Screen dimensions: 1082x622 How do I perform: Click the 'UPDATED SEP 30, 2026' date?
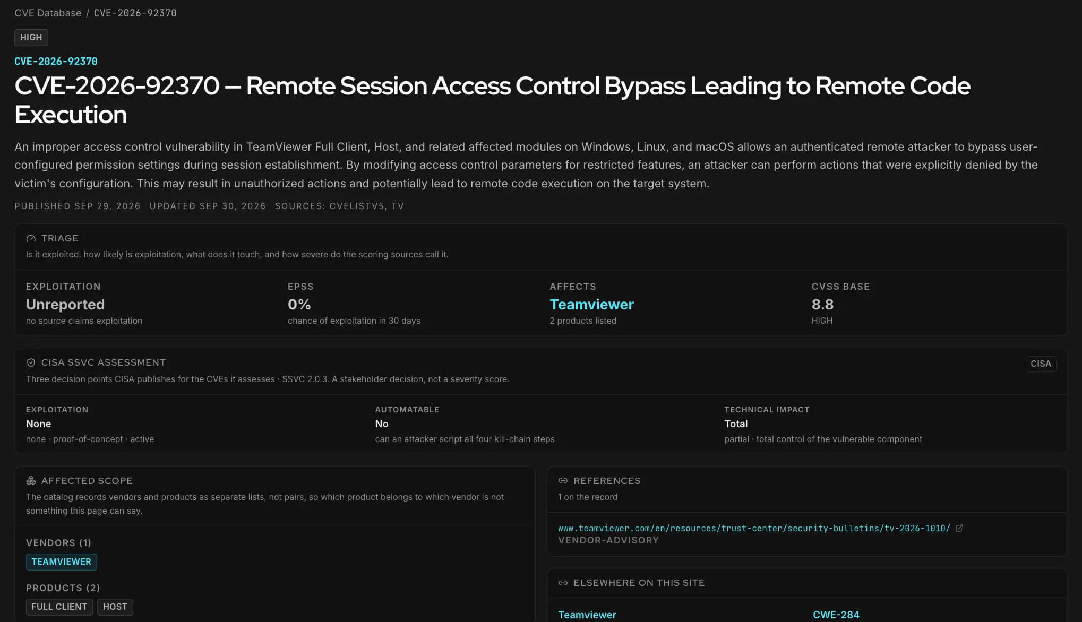pos(208,206)
